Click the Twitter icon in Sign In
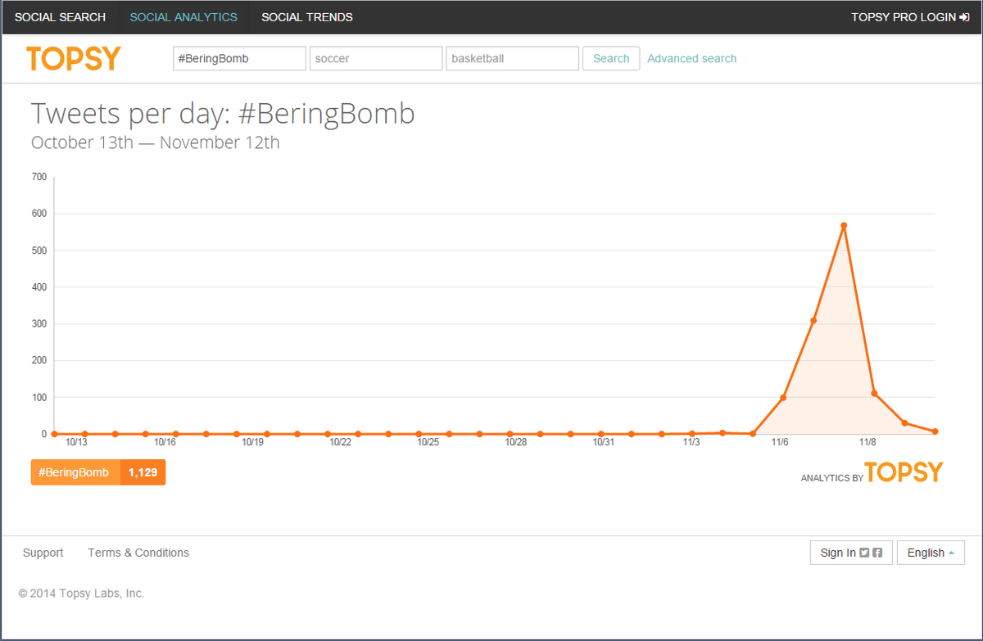This screenshot has height=641, width=983. [864, 553]
